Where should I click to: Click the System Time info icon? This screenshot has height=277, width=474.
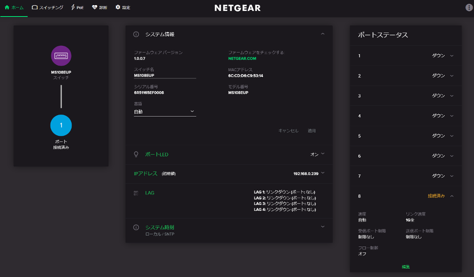click(x=136, y=228)
